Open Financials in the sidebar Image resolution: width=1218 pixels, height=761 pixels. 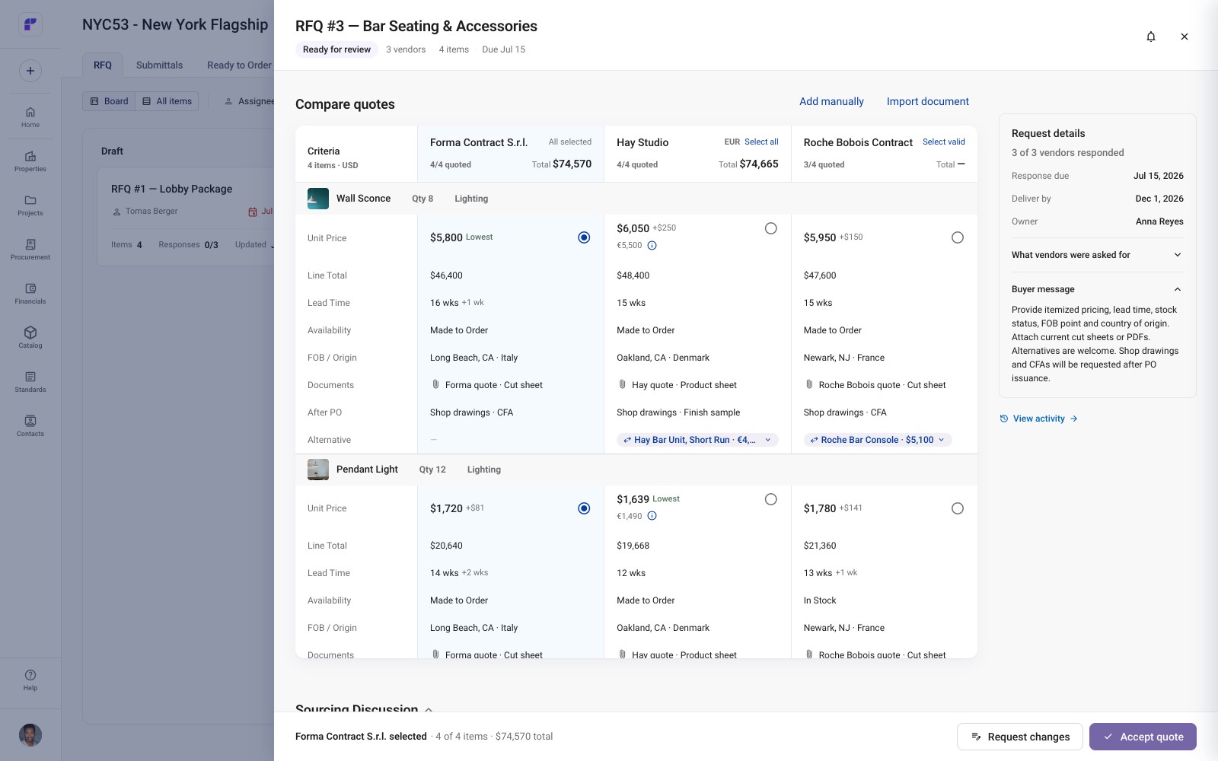tap(30, 294)
